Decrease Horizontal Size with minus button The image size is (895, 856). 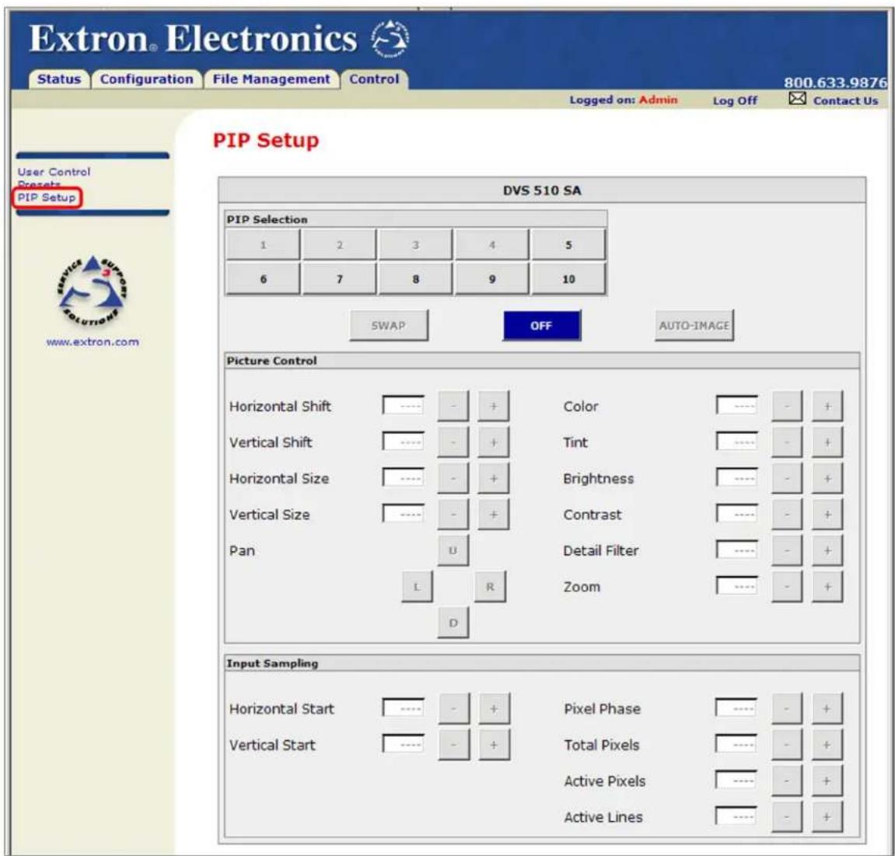[453, 478]
